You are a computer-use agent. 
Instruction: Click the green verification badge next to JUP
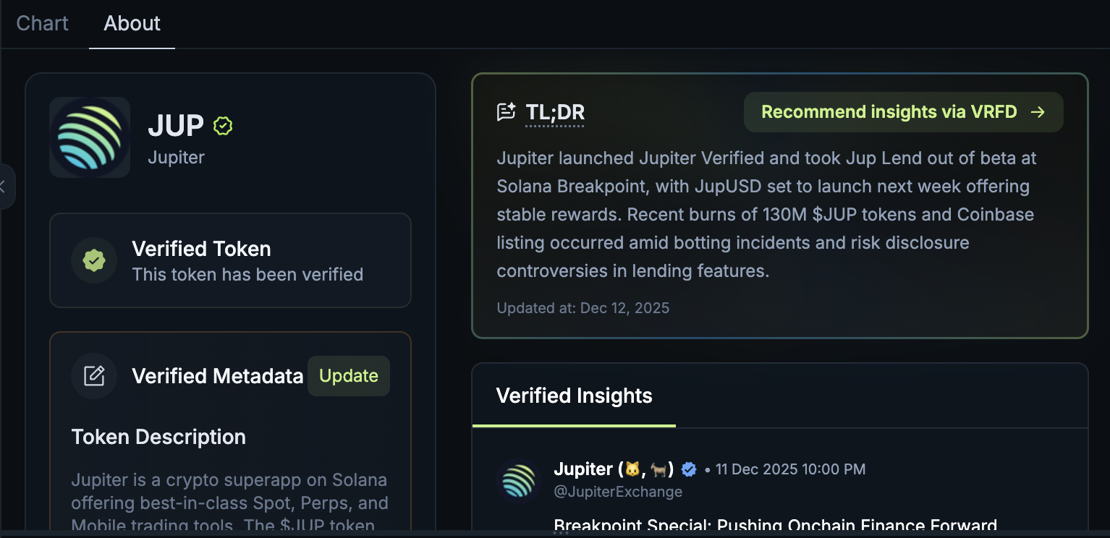[x=222, y=125]
